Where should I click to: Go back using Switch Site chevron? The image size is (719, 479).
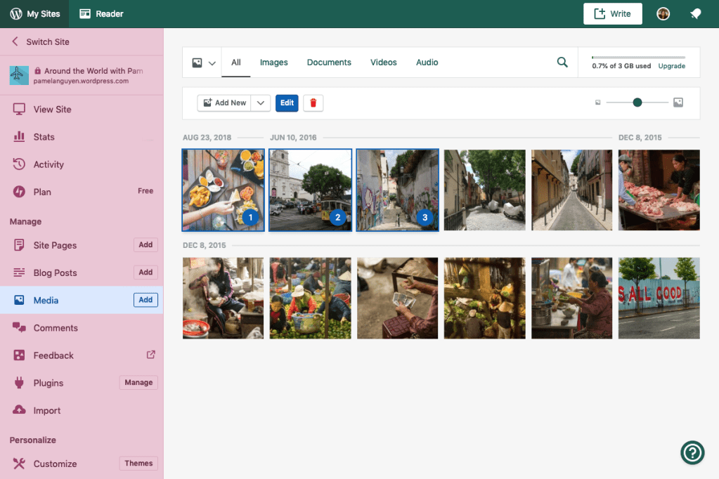[x=15, y=41]
